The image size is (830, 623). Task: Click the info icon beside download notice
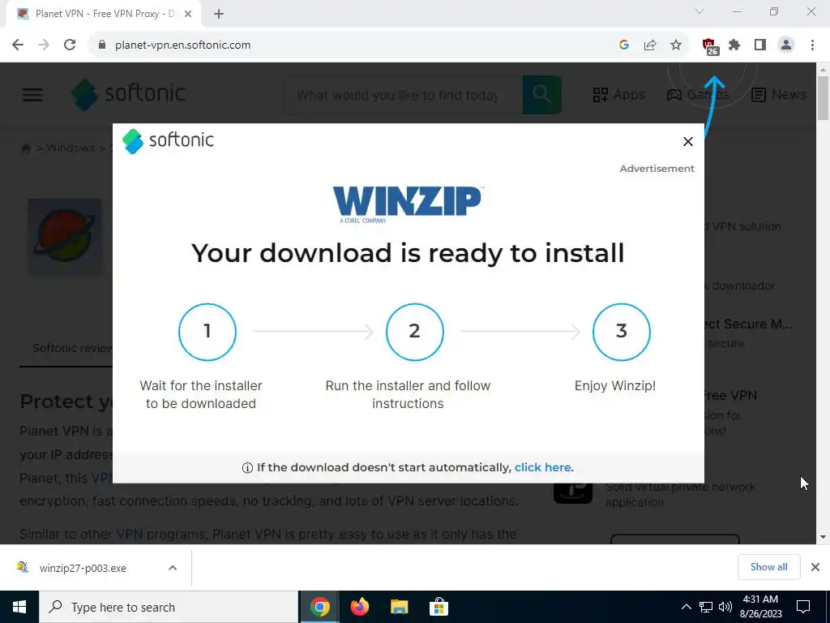coord(247,468)
